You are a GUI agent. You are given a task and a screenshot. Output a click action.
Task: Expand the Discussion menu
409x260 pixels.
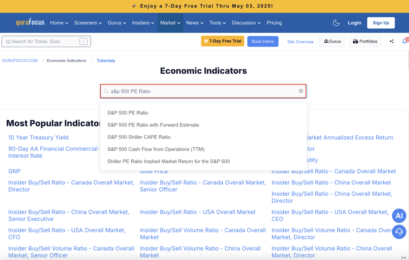click(x=246, y=23)
